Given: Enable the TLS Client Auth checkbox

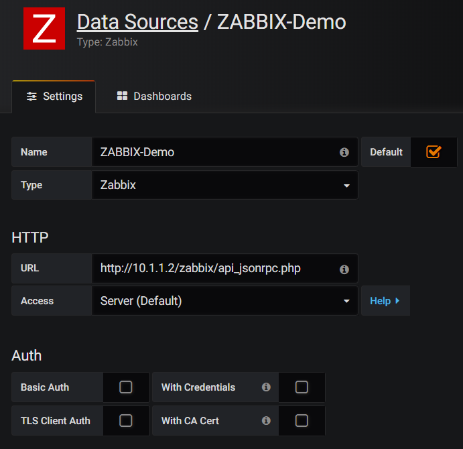Looking at the screenshot, I should (126, 420).
